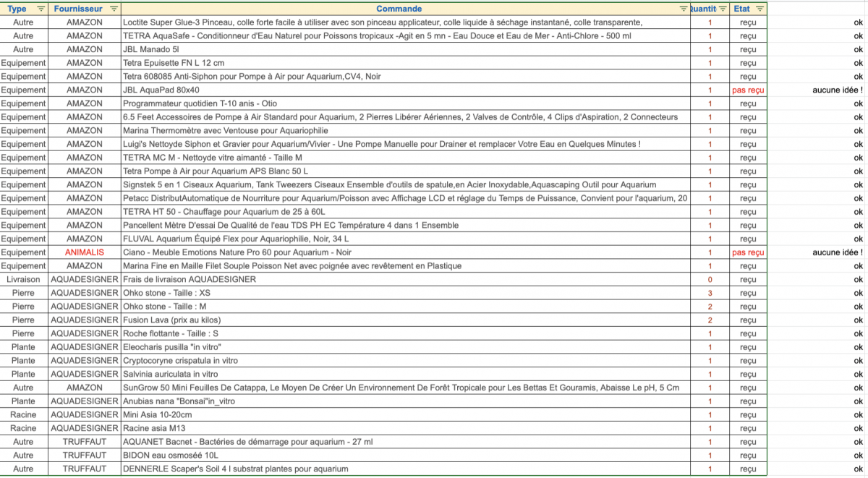Image resolution: width=868 pixels, height=478 pixels.
Task: Click the JBL Manado 5l cell
Action: click(x=406, y=49)
